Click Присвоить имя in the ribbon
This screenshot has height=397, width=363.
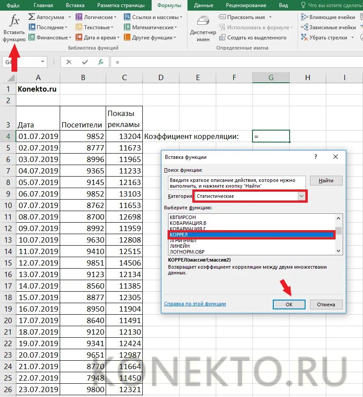[242, 17]
